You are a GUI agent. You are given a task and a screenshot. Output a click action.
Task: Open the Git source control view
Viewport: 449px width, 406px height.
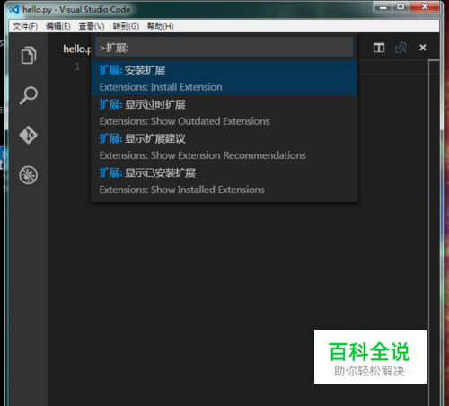tap(29, 135)
